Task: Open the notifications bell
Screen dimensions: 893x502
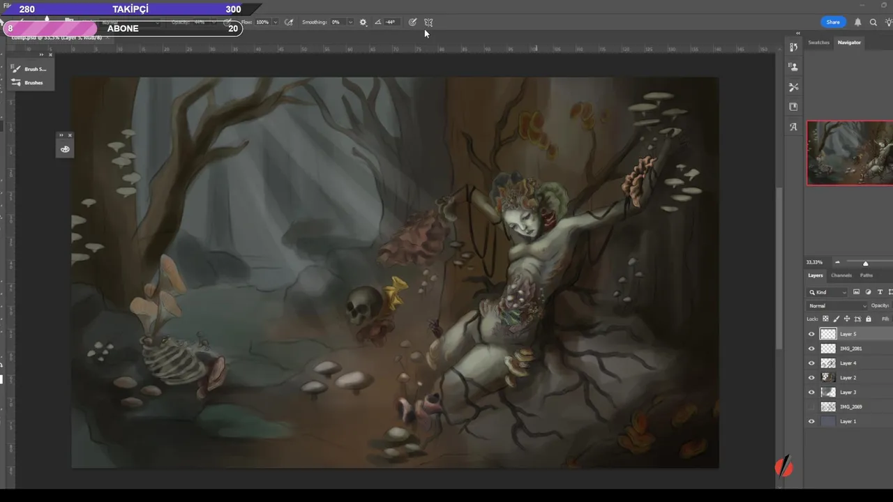Action: [x=857, y=22]
